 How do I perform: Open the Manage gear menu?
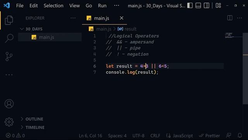[9, 122]
